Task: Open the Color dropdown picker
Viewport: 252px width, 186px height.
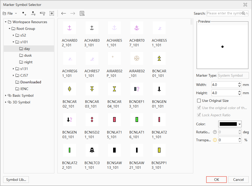Action: tap(230, 124)
